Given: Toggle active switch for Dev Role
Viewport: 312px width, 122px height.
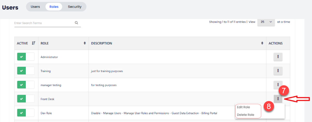Looking at the screenshot, I should pos(26,113).
